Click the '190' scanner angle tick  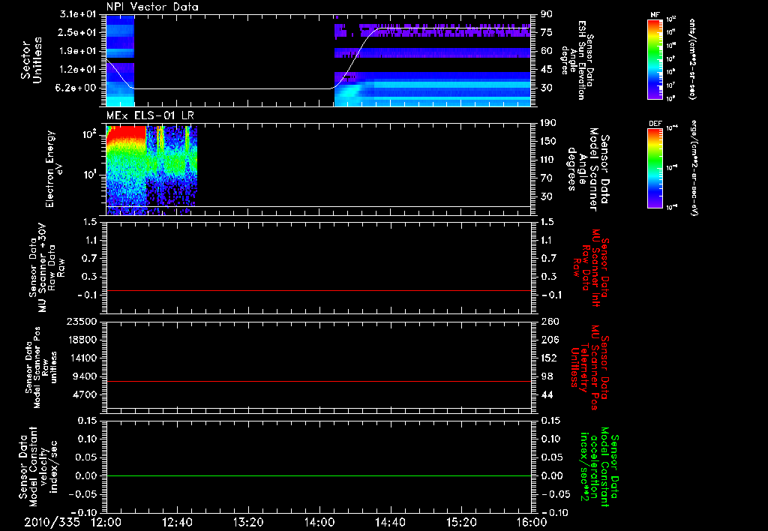click(548, 123)
